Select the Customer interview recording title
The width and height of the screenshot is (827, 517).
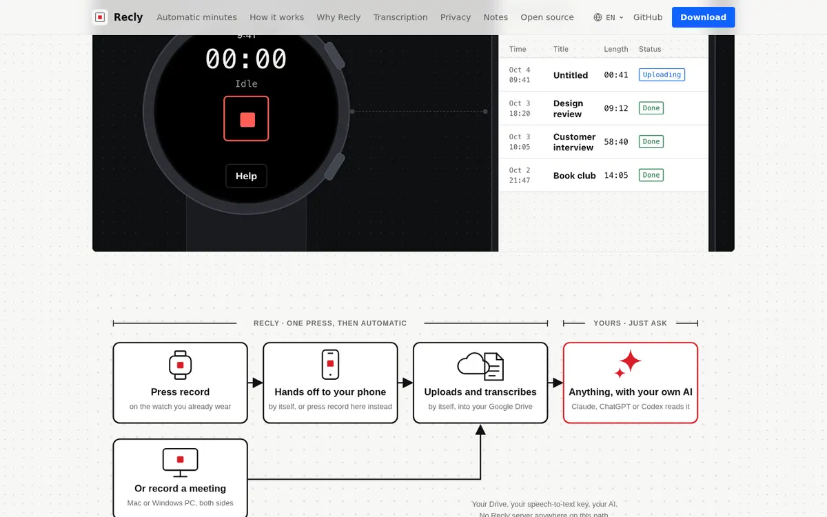574,142
